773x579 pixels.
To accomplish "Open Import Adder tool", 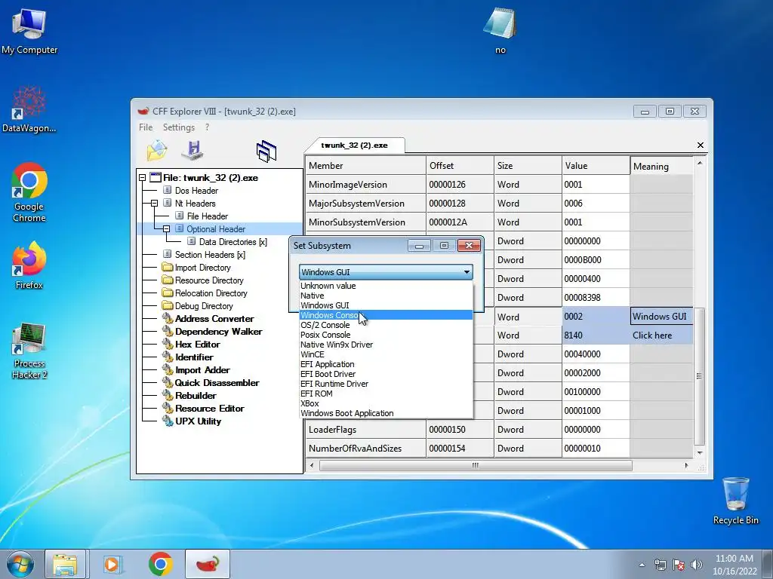I will click(202, 369).
